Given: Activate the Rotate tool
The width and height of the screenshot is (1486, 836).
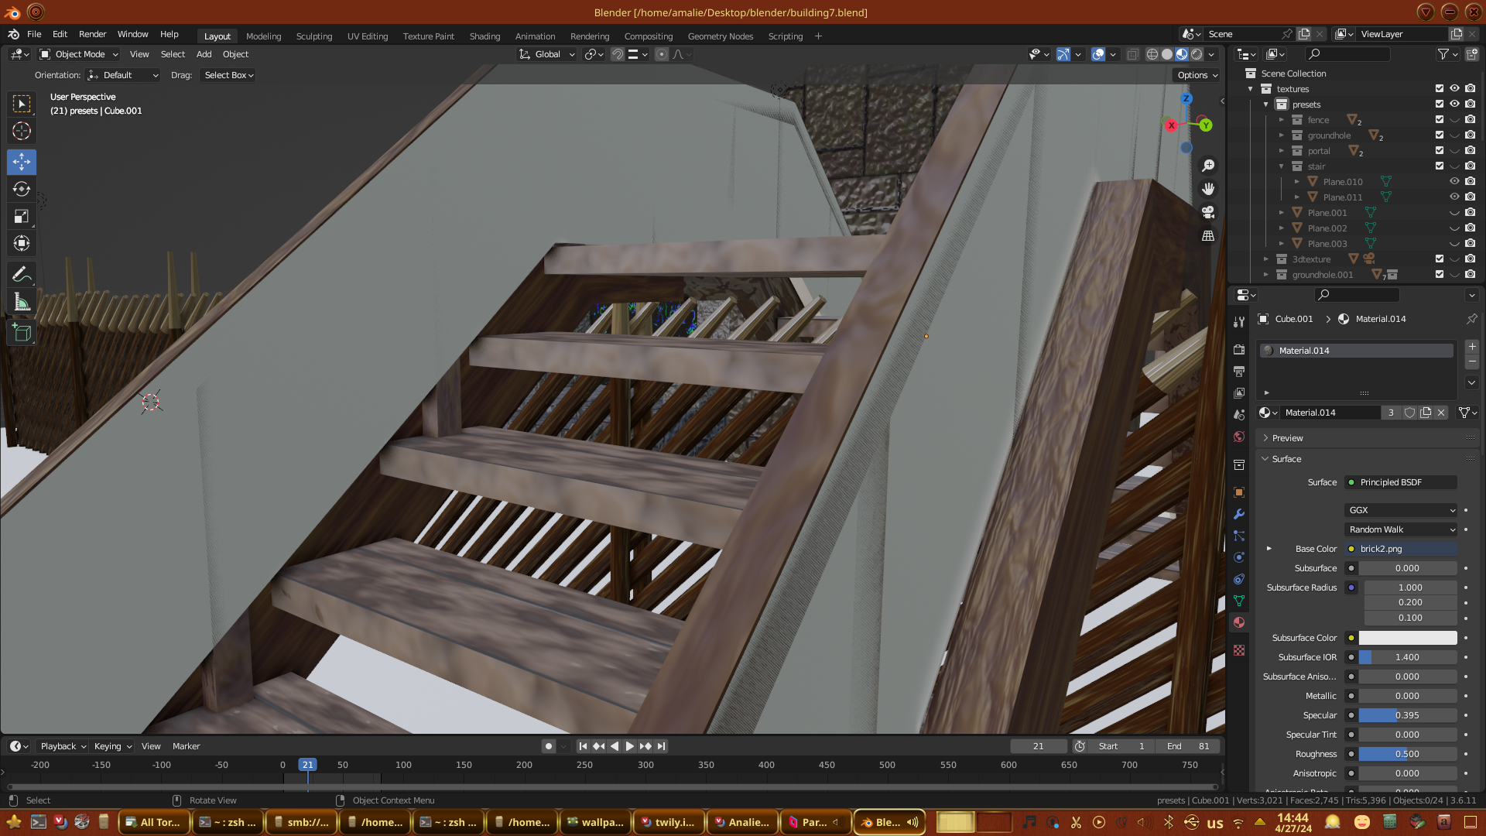Looking at the screenshot, I should tap(22, 190).
